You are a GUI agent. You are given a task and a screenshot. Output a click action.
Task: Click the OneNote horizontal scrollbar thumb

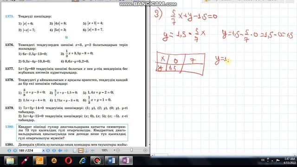(161, 155)
